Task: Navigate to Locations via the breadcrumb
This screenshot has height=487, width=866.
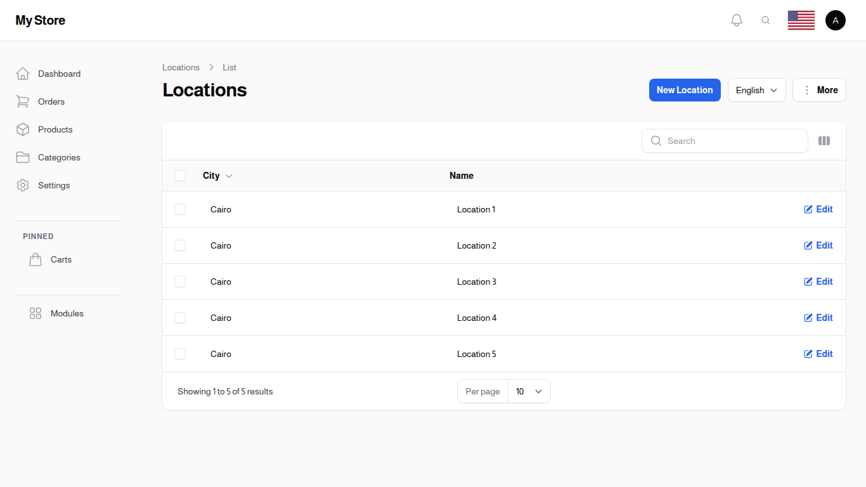Action: [181, 67]
